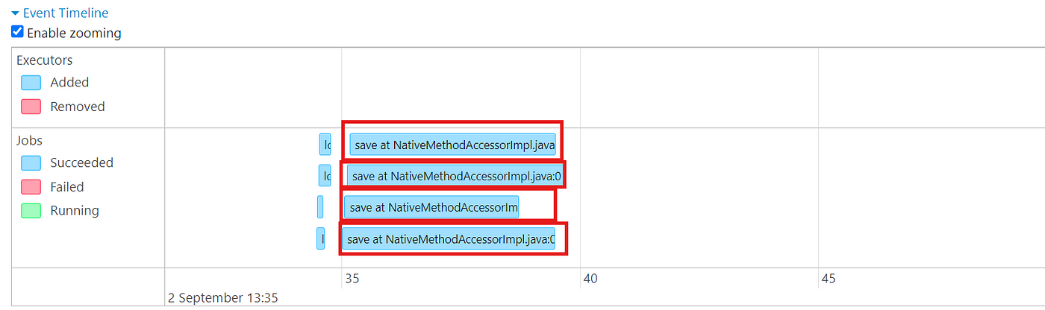Image resolution: width=1045 pixels, height=310 pixels.
Task: Select the Succeeded jobs legend swatch
Action: coord(31,162)
